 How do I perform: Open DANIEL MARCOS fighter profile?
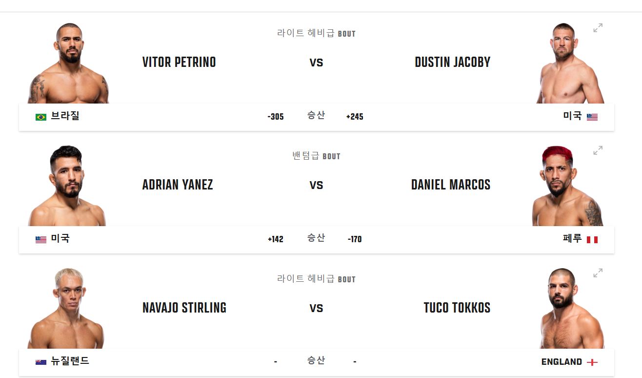pos(451,185)
